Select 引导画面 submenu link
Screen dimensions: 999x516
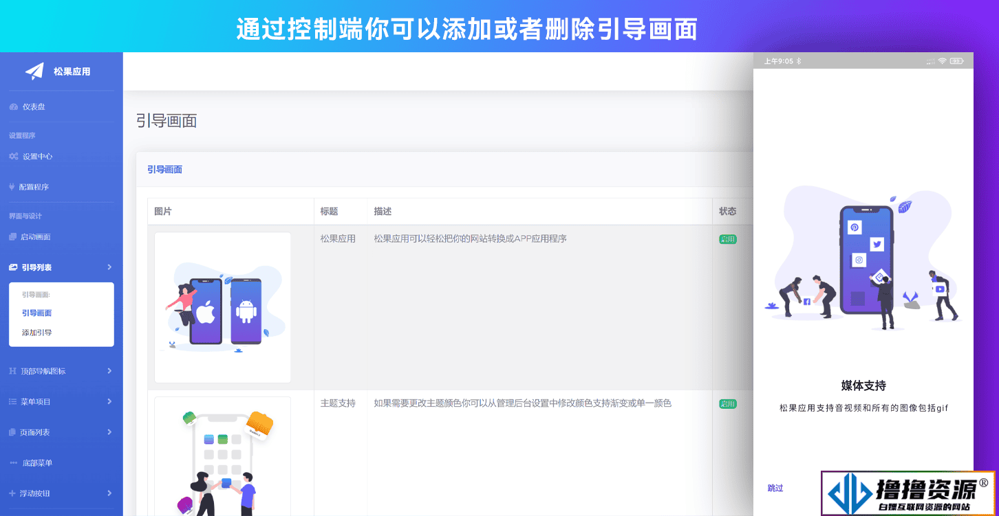point(37,313)
